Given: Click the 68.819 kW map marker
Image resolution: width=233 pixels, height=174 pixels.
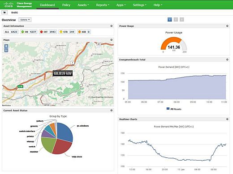Looking at the screenshot, I should (x=63, y=73).
